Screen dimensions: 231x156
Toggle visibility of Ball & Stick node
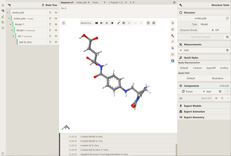56,42
